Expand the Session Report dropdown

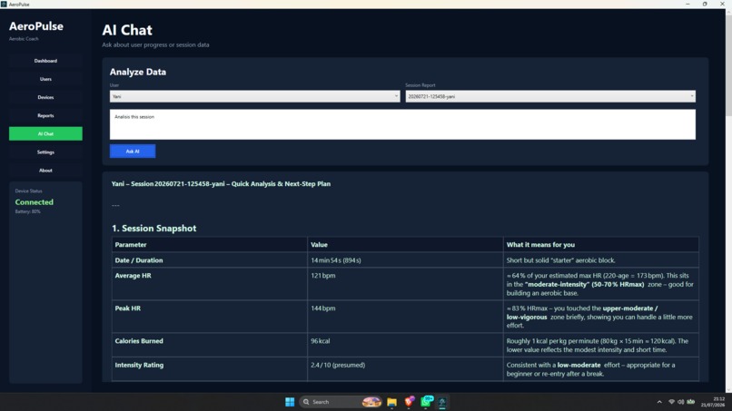point(550,96)
